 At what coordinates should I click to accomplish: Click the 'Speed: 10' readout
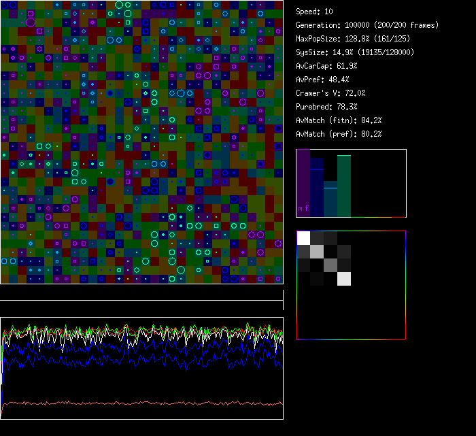(x=315, y=12)
